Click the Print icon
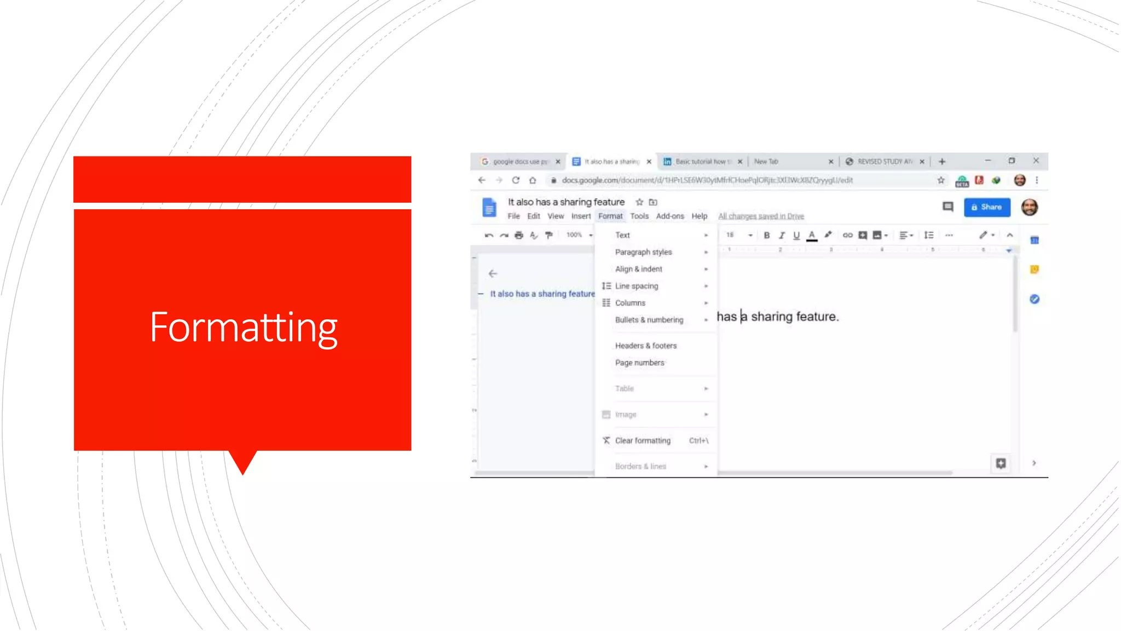This screenshot has height=631, width=1121. click(x=518, y=236)
